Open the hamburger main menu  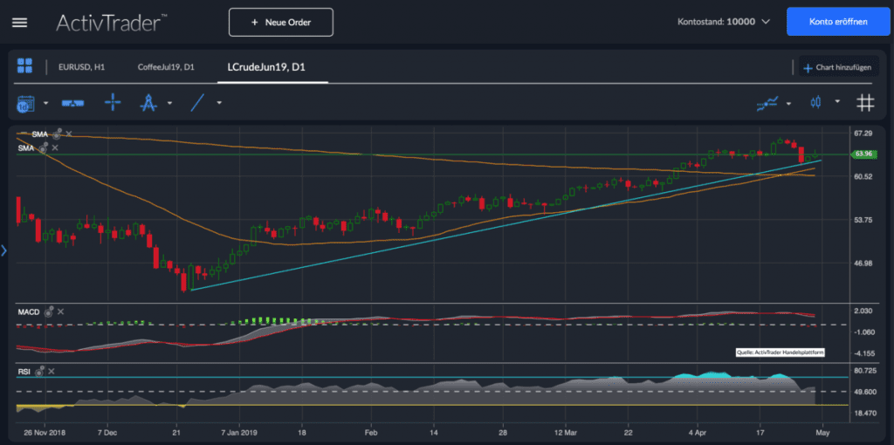point(19,22)
